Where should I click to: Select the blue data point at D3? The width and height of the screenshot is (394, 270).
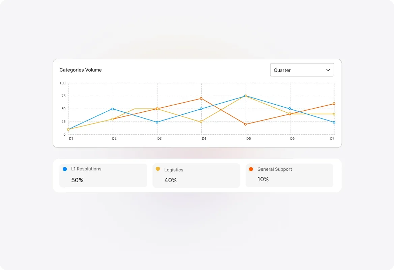pyautogui.click(x=157, y=122)
